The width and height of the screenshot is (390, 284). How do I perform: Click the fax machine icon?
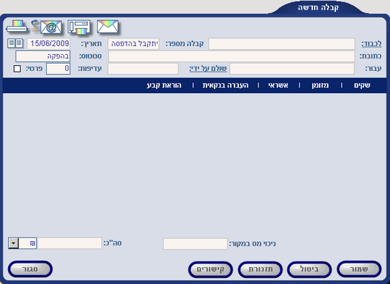(x=79, y=27)
